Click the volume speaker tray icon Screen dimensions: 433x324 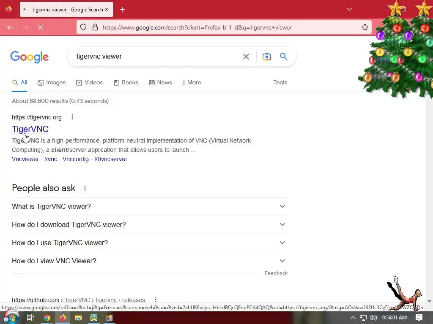pos(373,318)
